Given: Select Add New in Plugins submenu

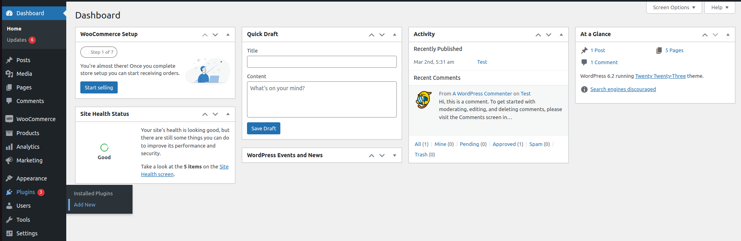Looking at the screenshot, I should point(85,205).
